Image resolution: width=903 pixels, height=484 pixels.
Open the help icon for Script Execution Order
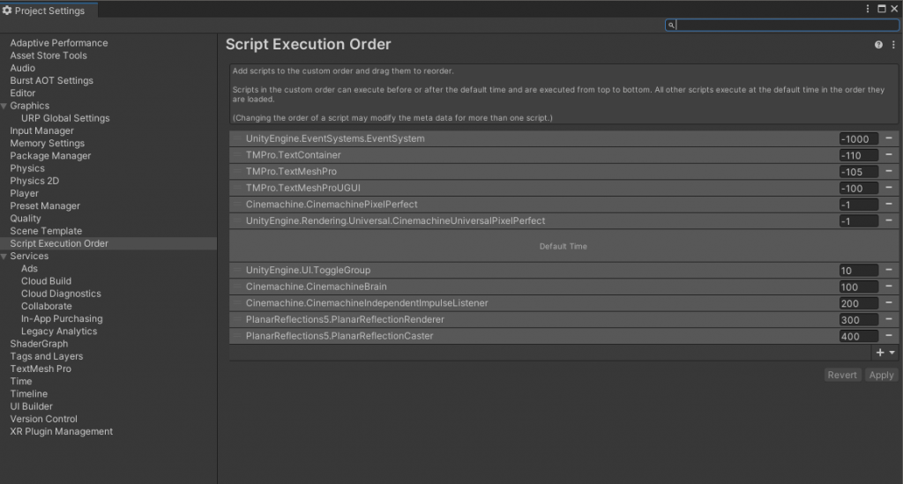(x=878, y=45)
